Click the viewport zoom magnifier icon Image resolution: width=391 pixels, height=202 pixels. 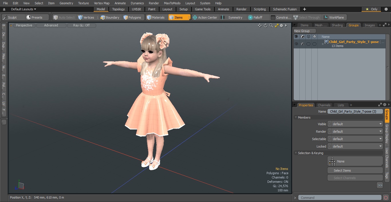pyautogui.click(x=271, y=26)
